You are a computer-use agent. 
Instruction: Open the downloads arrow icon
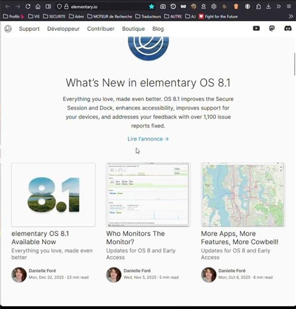click(268, 7)
